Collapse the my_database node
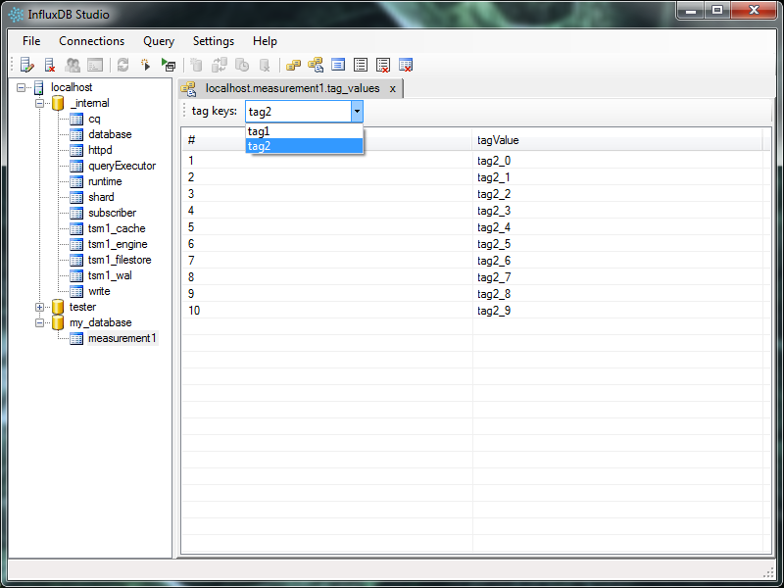784x588 pixels. 39,323
